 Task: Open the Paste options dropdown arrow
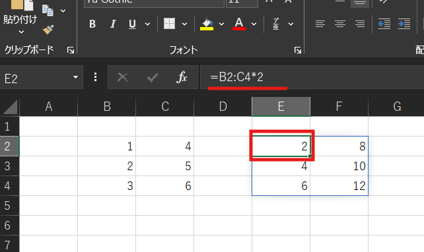click(21, 32)
